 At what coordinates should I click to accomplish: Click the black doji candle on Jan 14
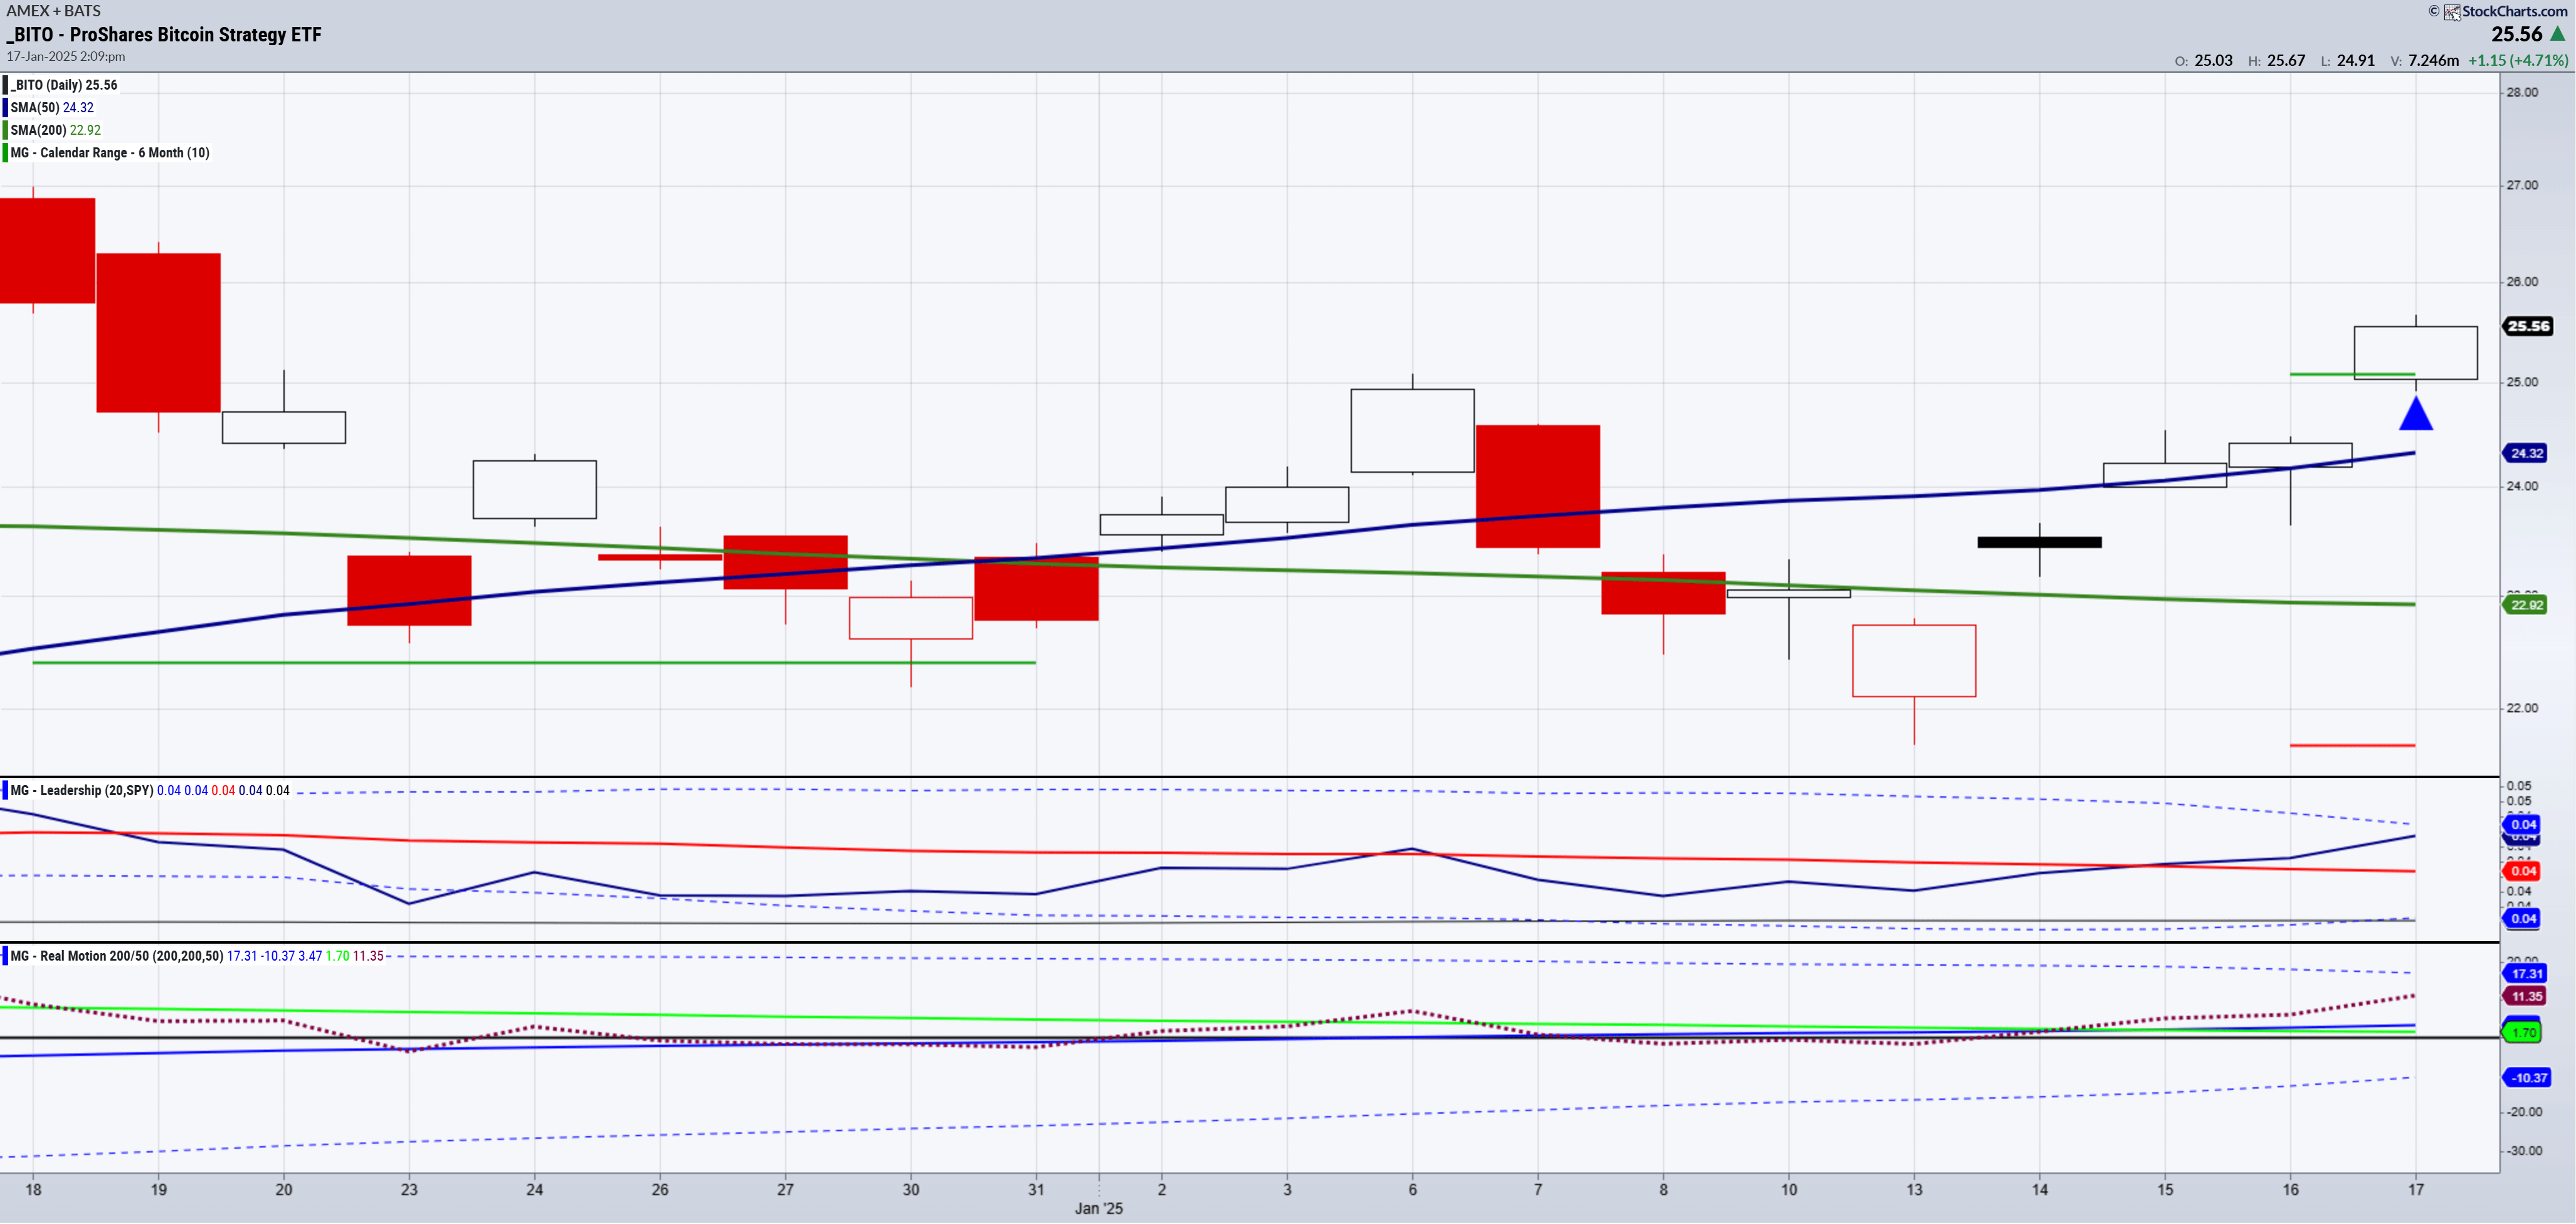click(2039, 542)
